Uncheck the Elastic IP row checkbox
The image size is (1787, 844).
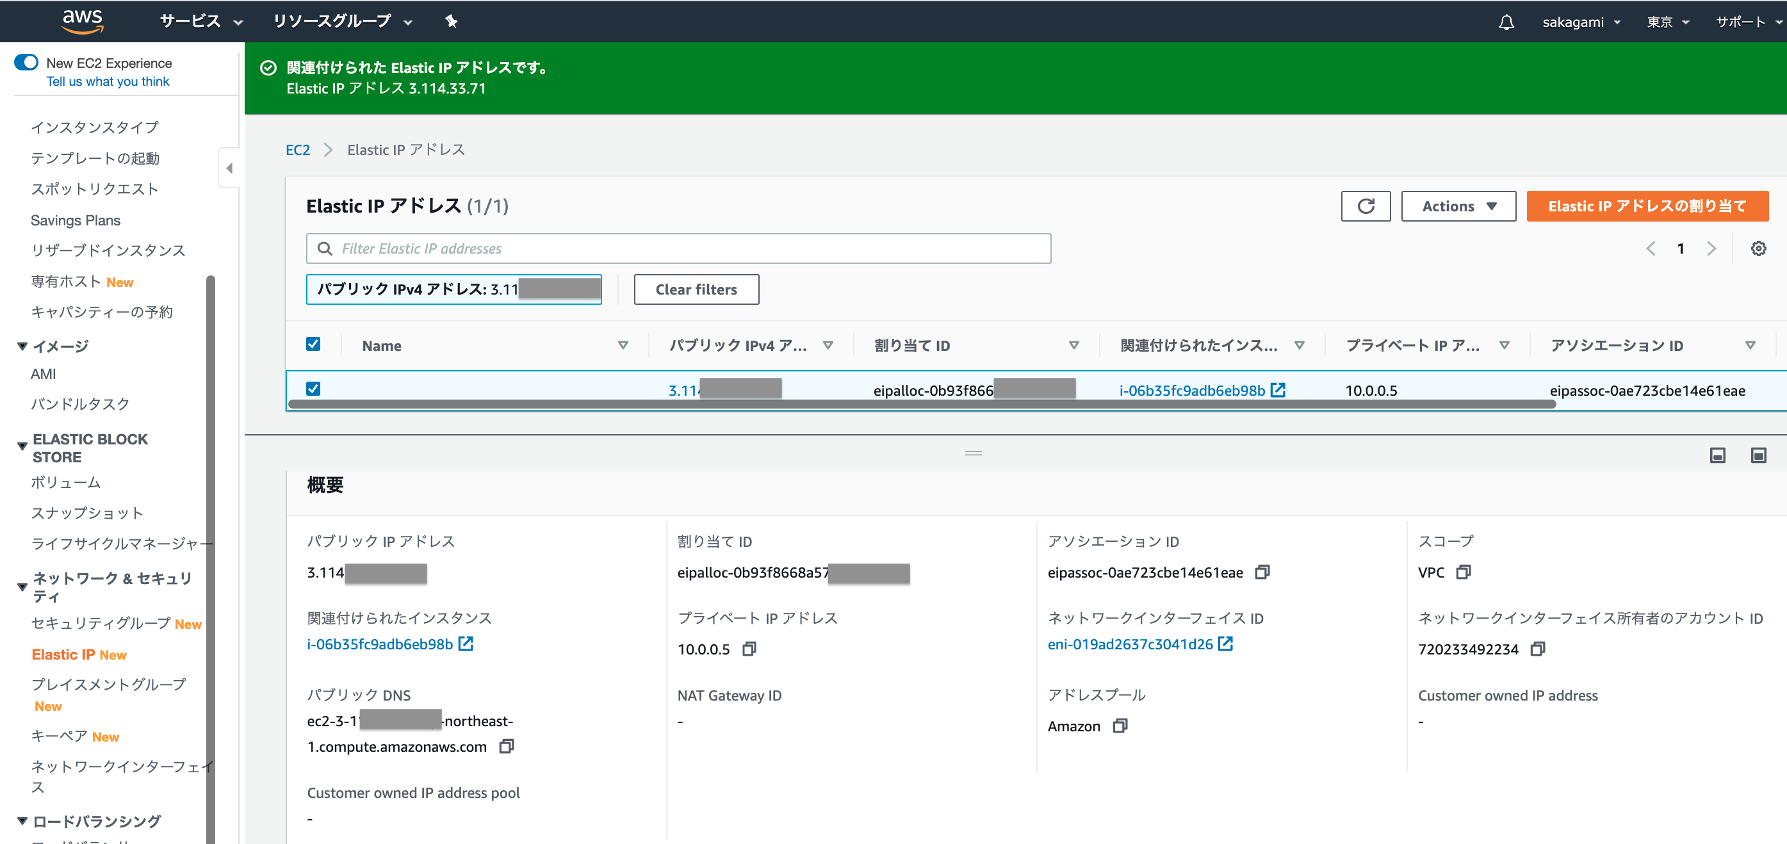pos(313,388)
